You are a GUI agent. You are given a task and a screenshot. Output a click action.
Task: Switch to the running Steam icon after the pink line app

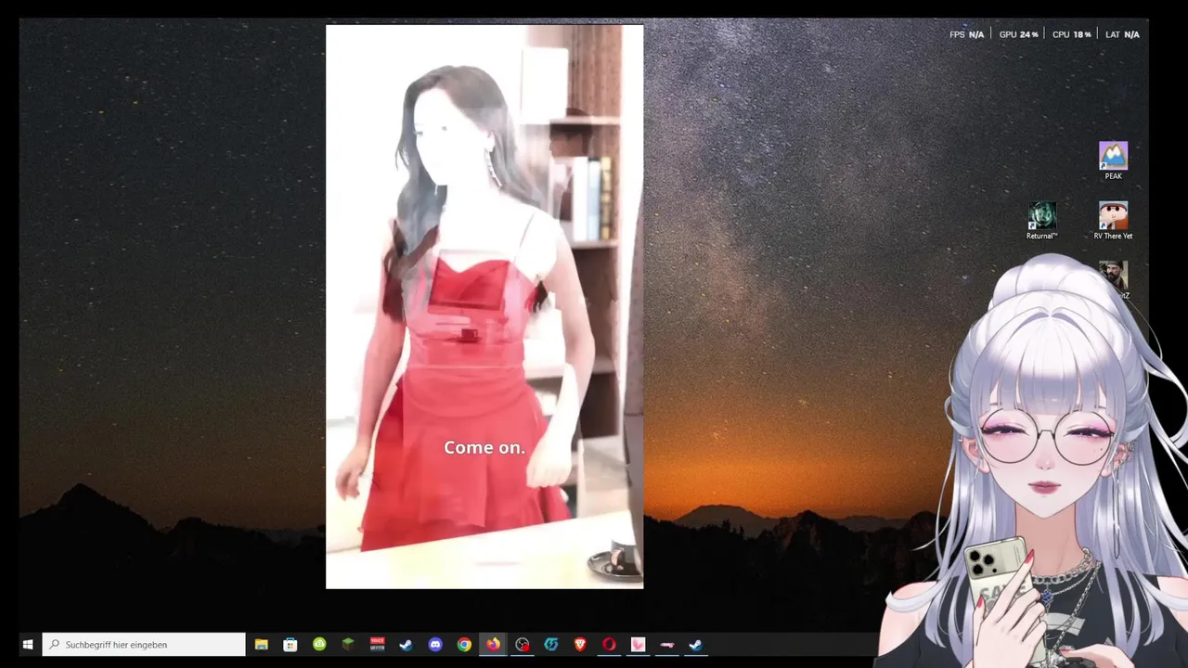click(696, 644)
